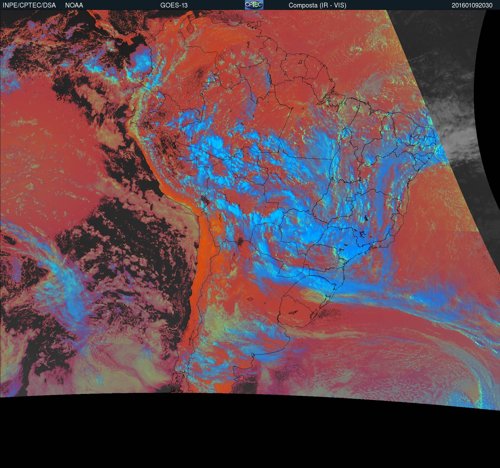
Task: Click the CPTEC logo in header
Action: pyautogui.click(x=254, y=5)
